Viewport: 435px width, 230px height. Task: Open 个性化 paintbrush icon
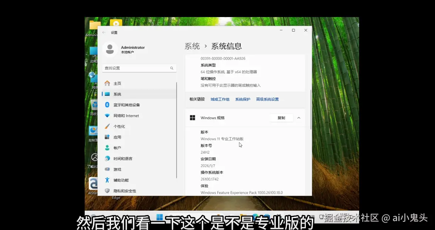[107, 126]
